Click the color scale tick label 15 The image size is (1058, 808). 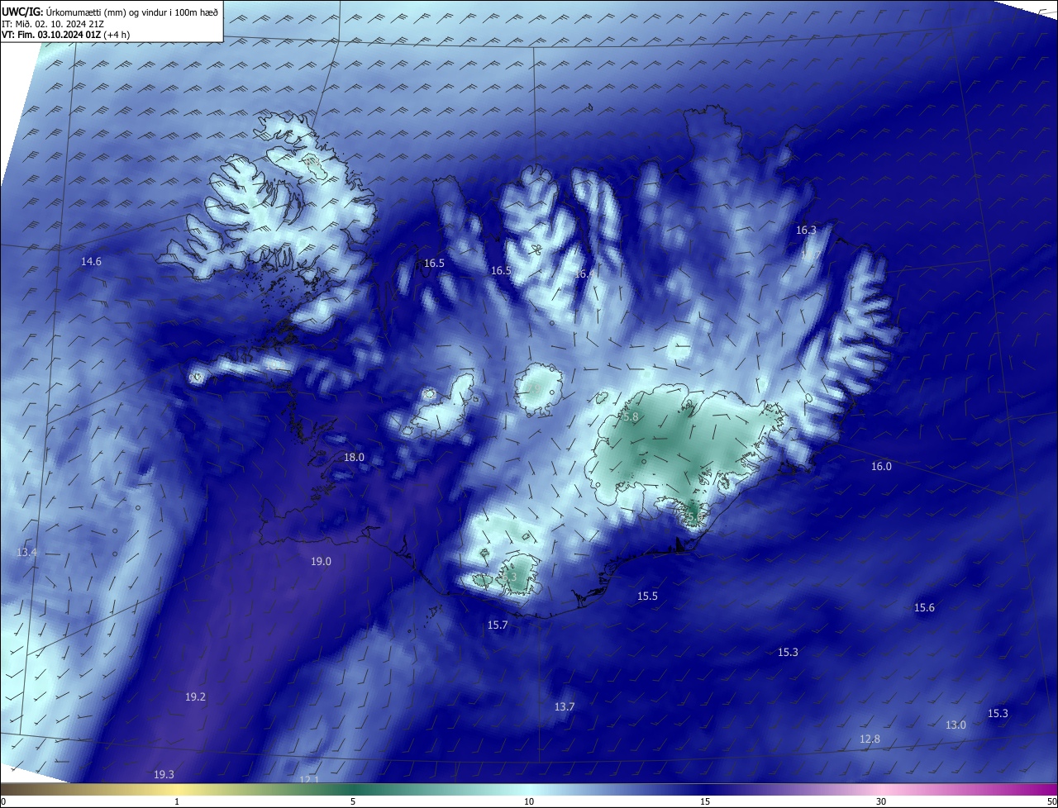[x=705, y=801]
